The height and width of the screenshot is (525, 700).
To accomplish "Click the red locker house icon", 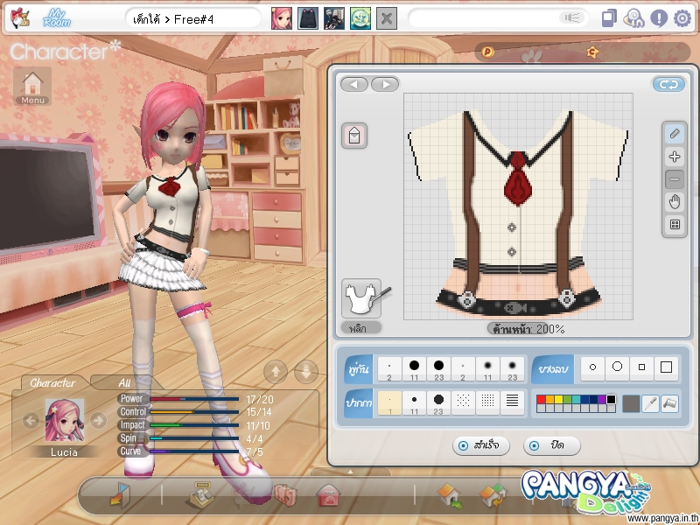I will click(x=330, y=495).
